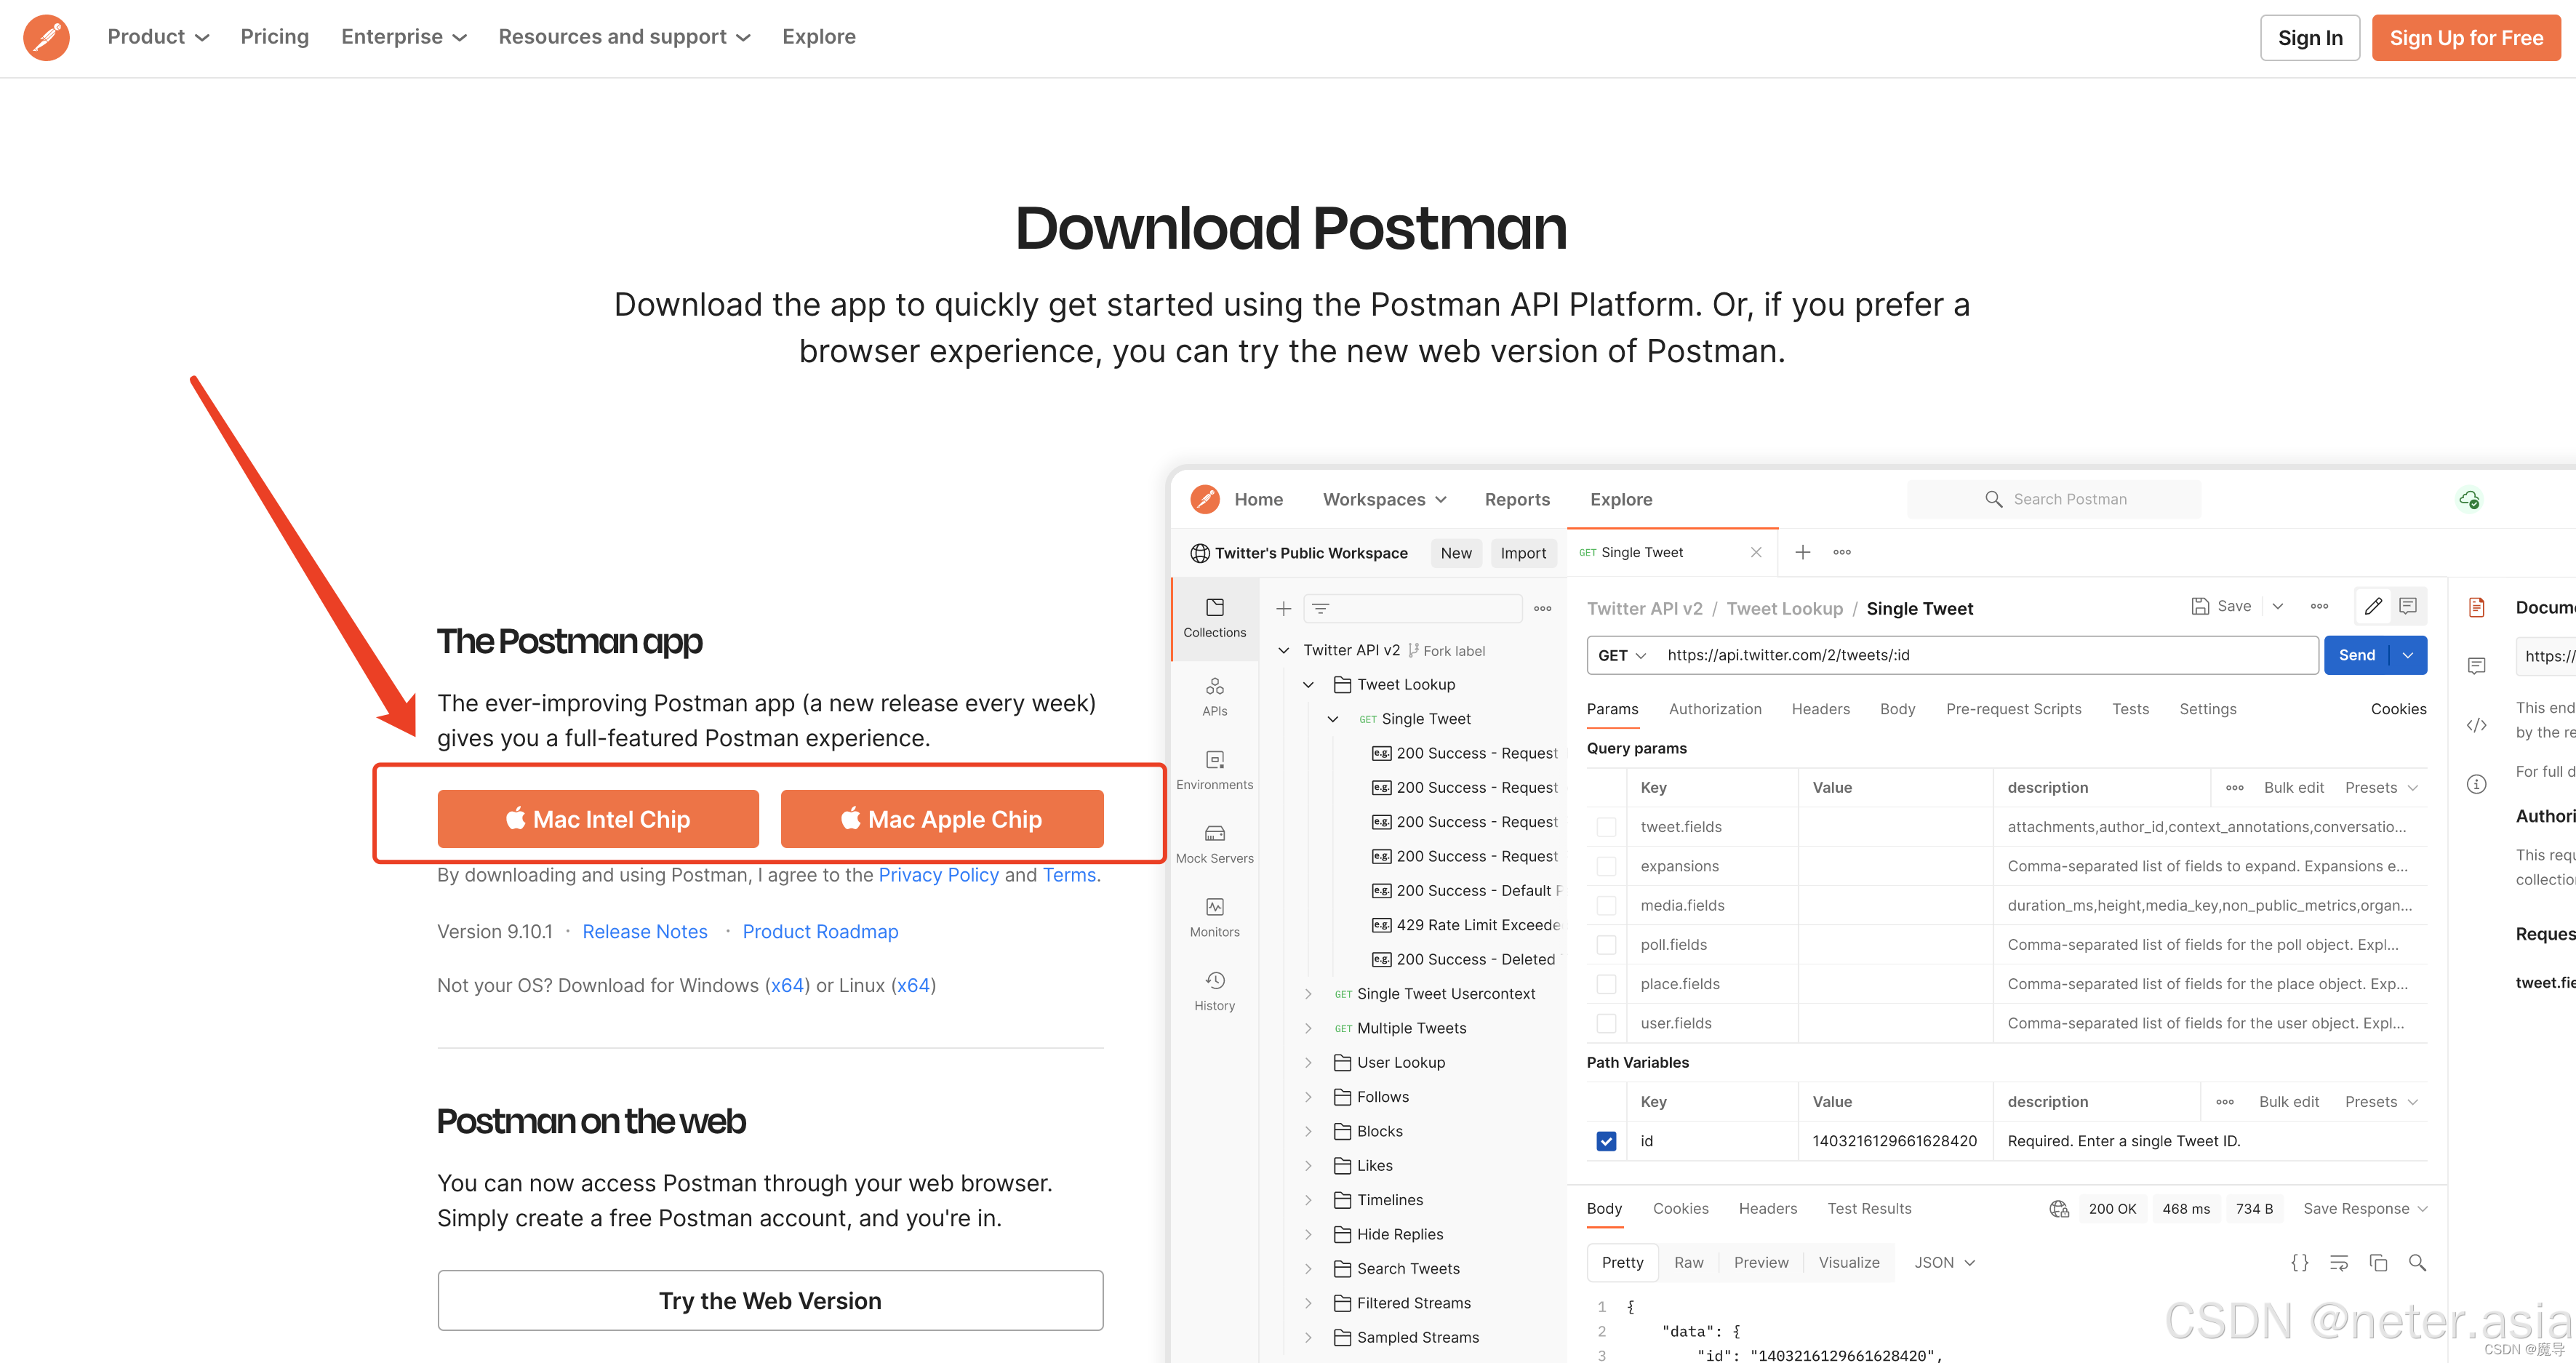Open the JSON format dropdown
The width and height of the screenshot is (2576, 1363).
pyautogui.click(x=1944, y=1262)
